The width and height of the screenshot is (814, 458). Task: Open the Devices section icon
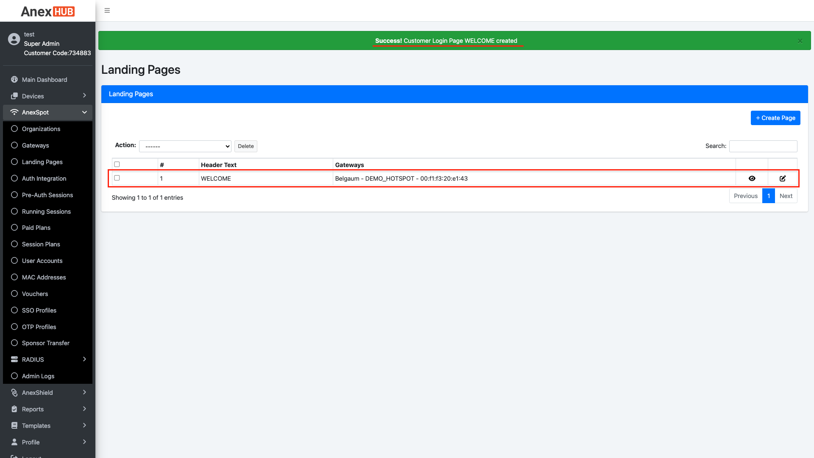click(x=14, y=96)
